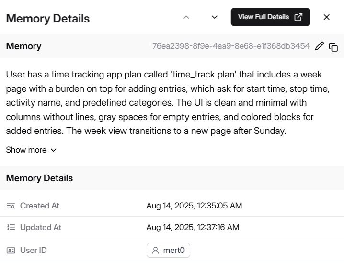The width and height of the screenshot is (344, 263).
Task: Go to next memory with down chevron
Action: 214,17
